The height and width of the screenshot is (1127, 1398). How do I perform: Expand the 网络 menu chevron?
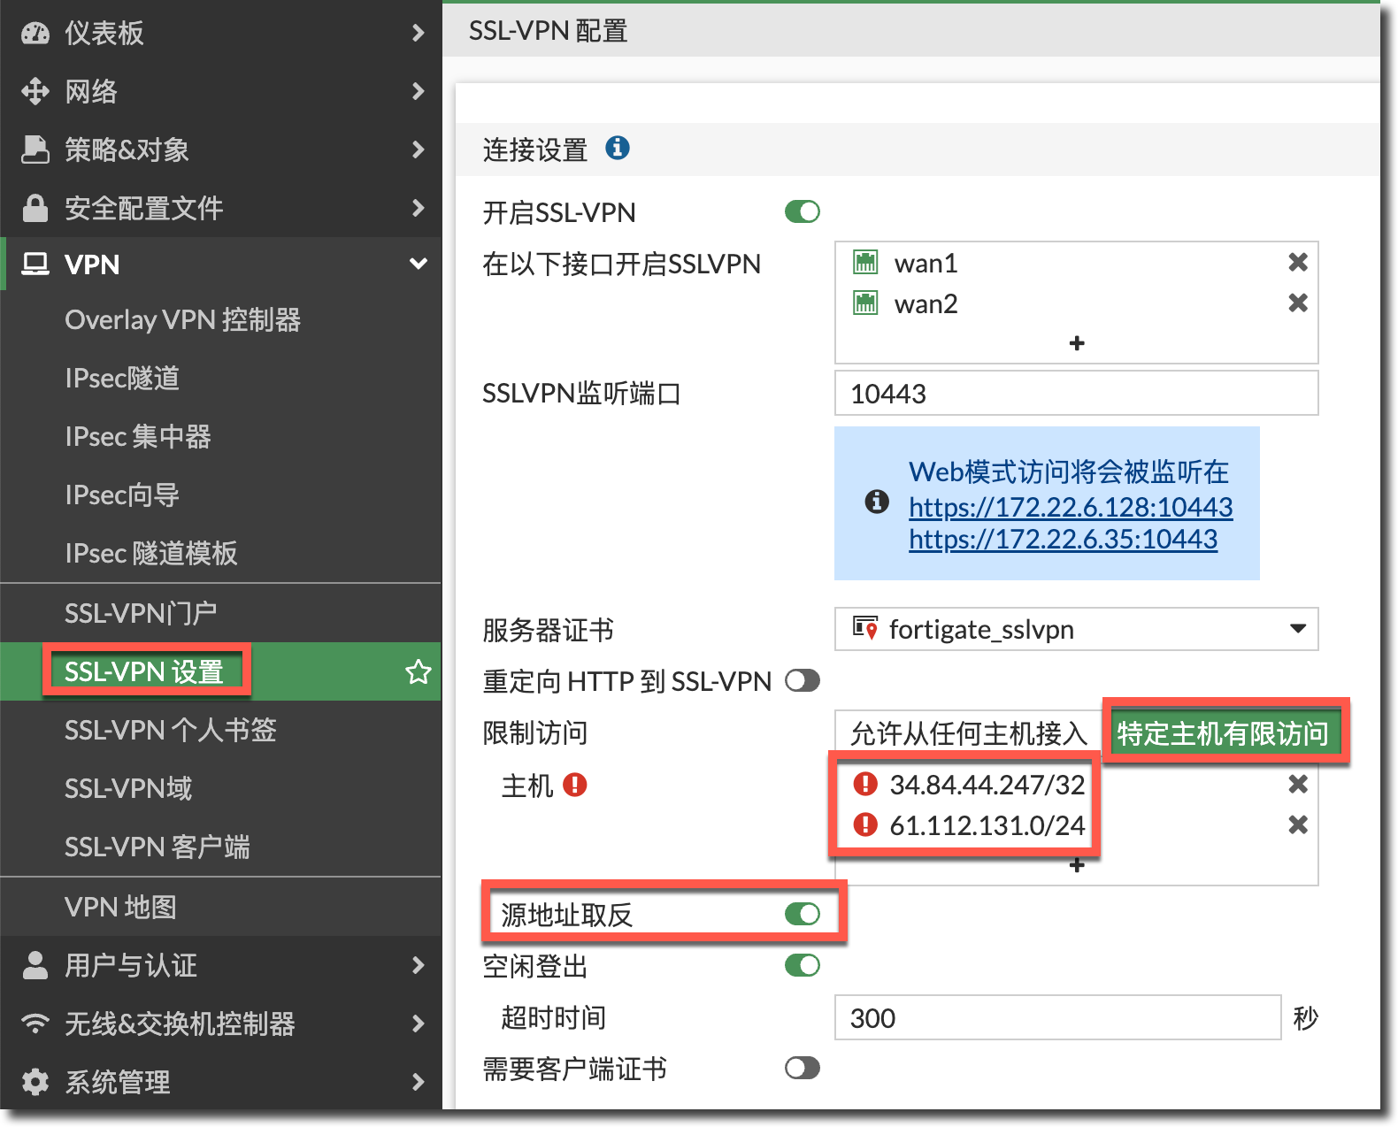(419, 91)
